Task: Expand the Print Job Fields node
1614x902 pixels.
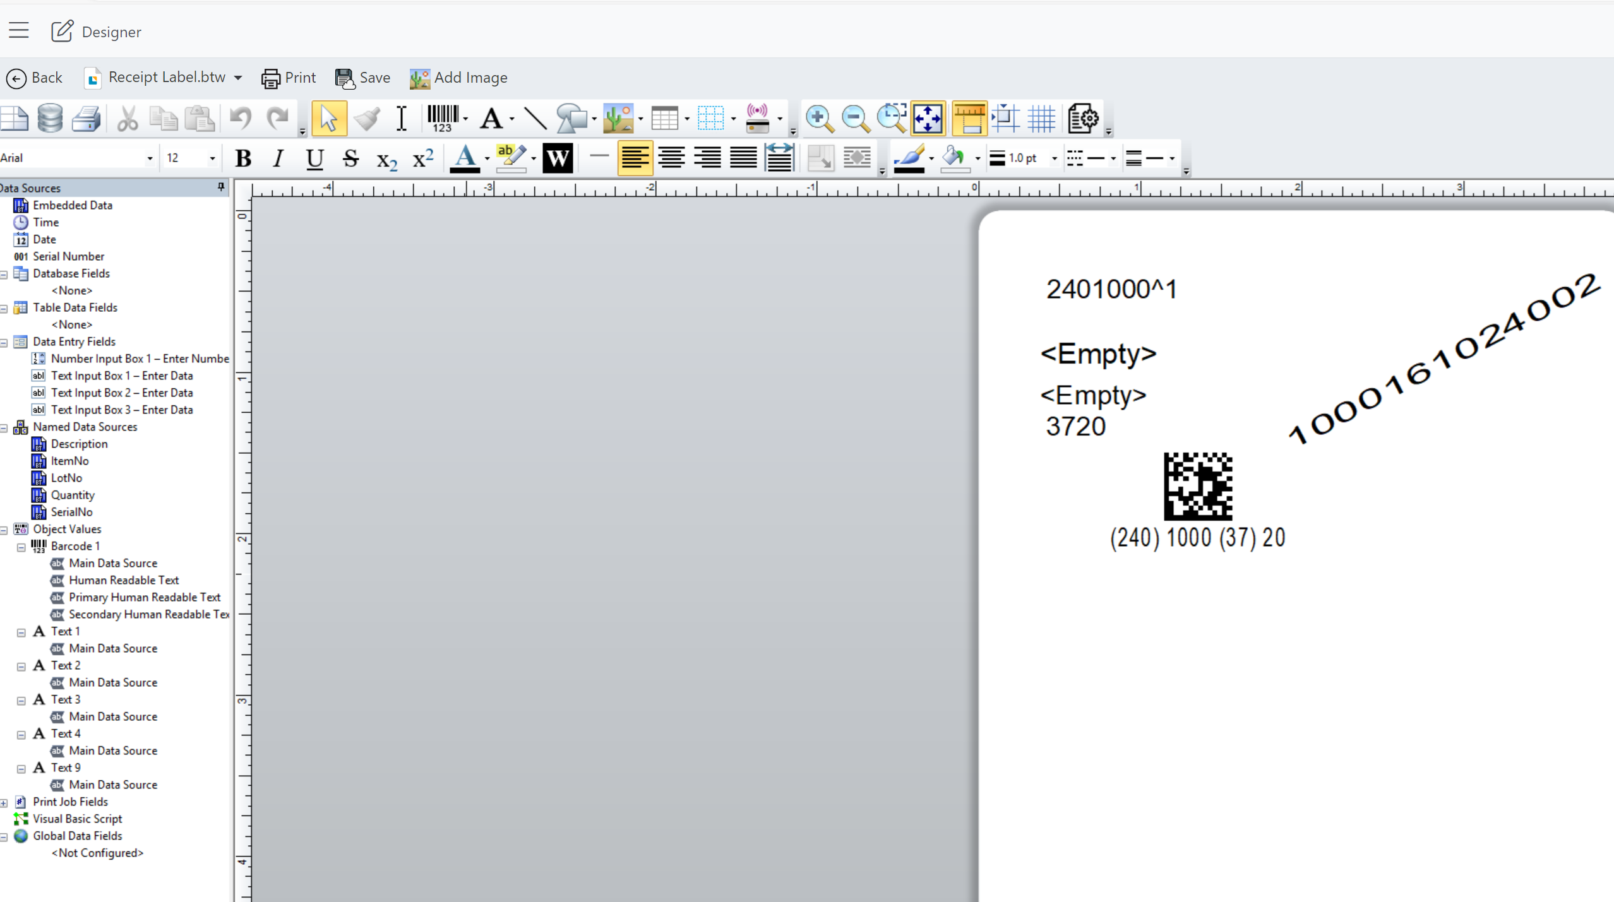Action: pos(4,803)
